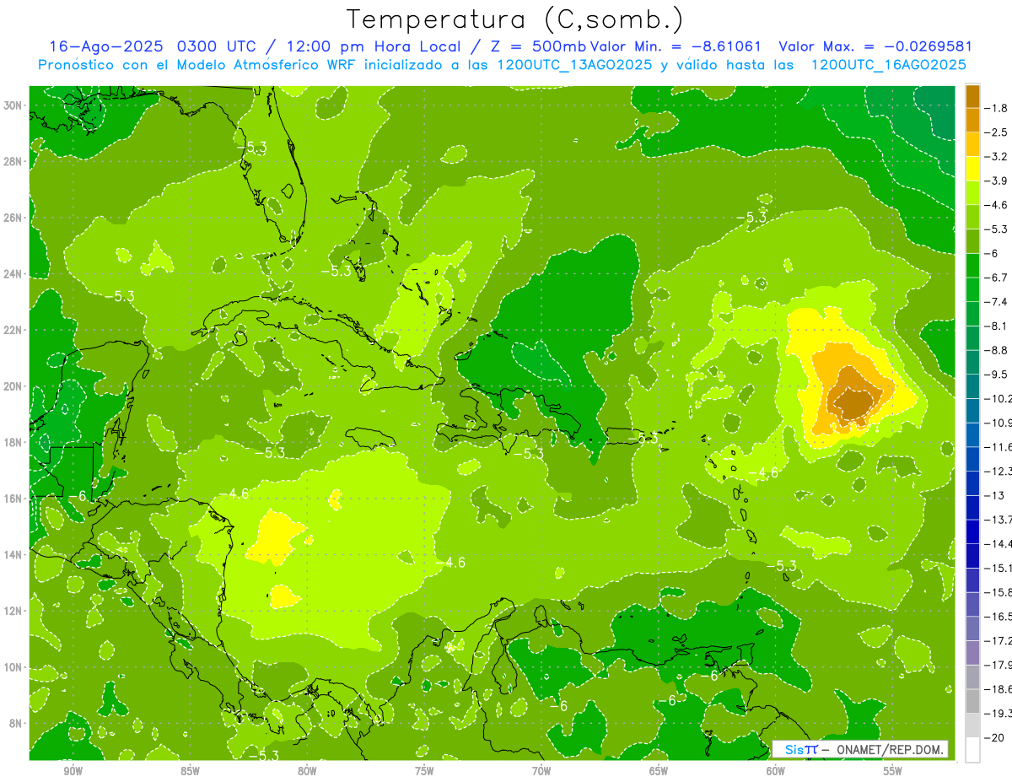Click the legend value "-9.5"
The image size is (1012, 782).
click(x=997, y=375)
